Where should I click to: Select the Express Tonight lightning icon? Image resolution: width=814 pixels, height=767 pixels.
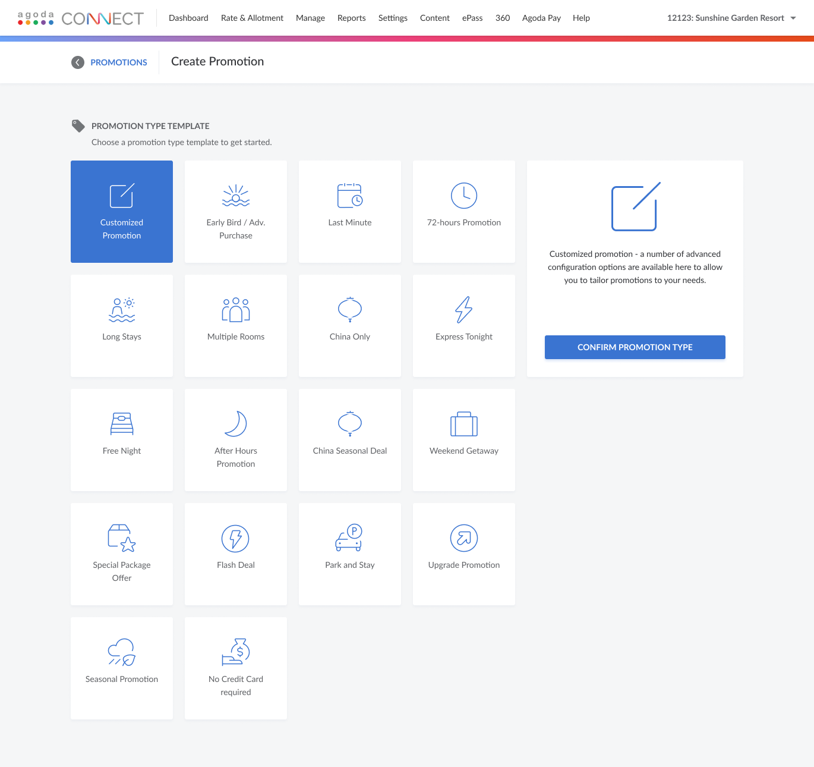click(464, 310)
